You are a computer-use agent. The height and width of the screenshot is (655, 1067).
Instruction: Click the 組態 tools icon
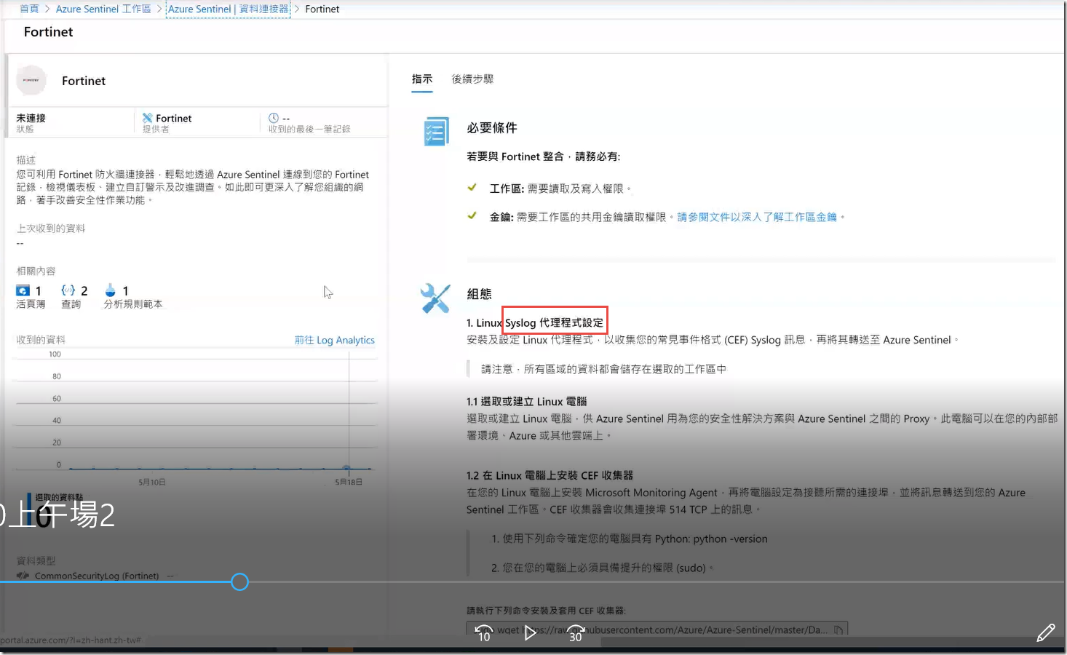tap(436, 298)
